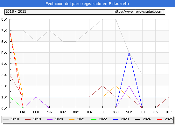
Task: Click the blue 2023 legend color line
Action: click(115, 119)
